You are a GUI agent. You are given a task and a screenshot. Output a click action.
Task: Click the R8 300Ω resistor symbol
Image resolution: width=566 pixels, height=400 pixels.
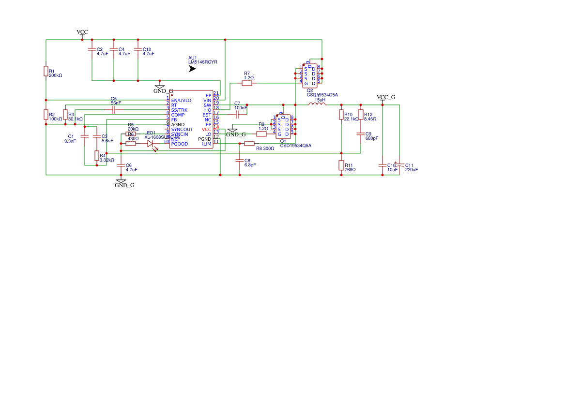(249, 144)
